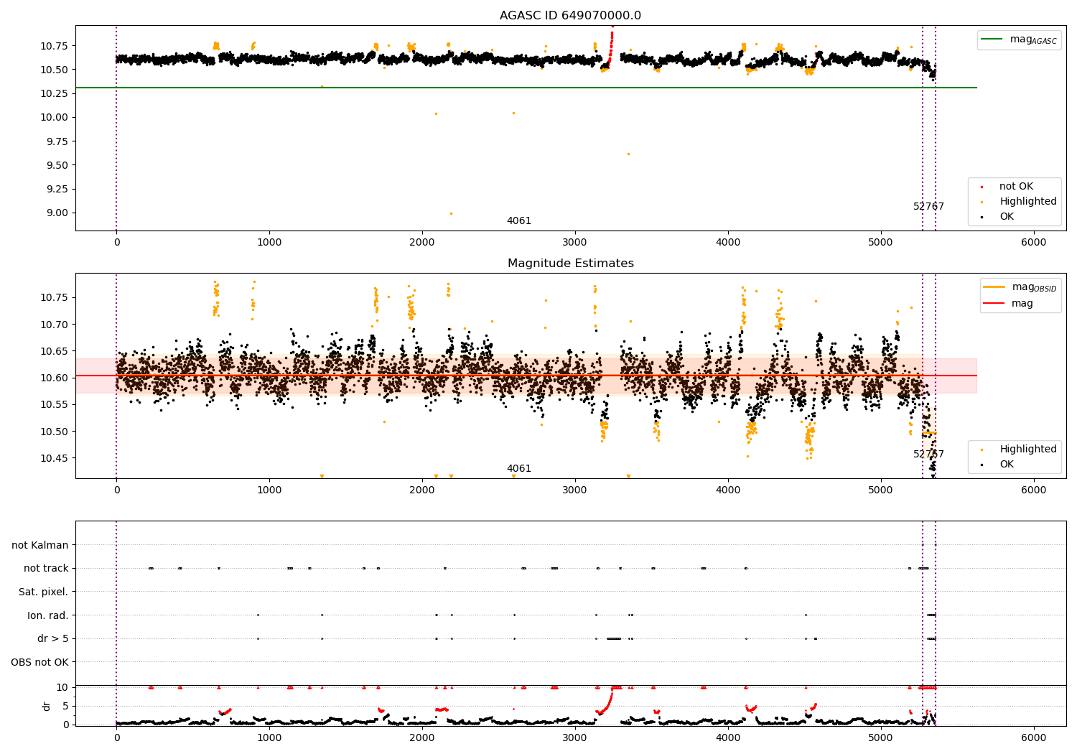The width and height of the screenshot is (1077, 754).
Task: Click '1000' on the Magnitude Estimates x-axis
Action: tap(269, 490)
